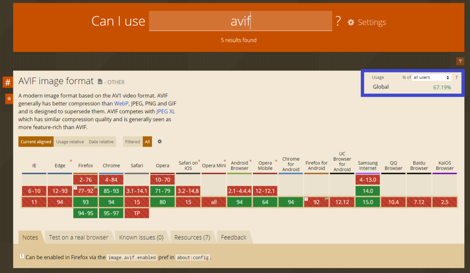
Task: Select the Filtered browsers option
Action: coord(133,142)
